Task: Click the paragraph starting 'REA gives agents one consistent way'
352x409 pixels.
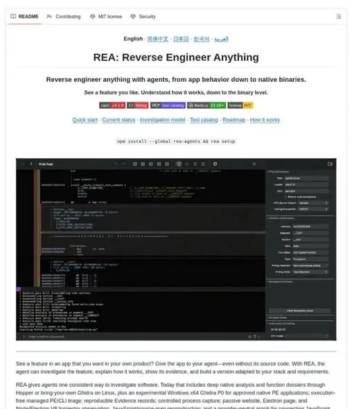Action: point(176,395)
